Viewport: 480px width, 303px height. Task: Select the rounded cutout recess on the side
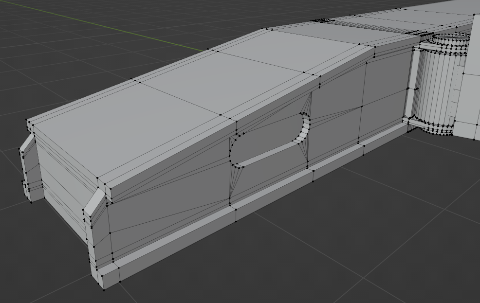point(270,140)
